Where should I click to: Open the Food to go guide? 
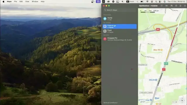pos(120,27)
